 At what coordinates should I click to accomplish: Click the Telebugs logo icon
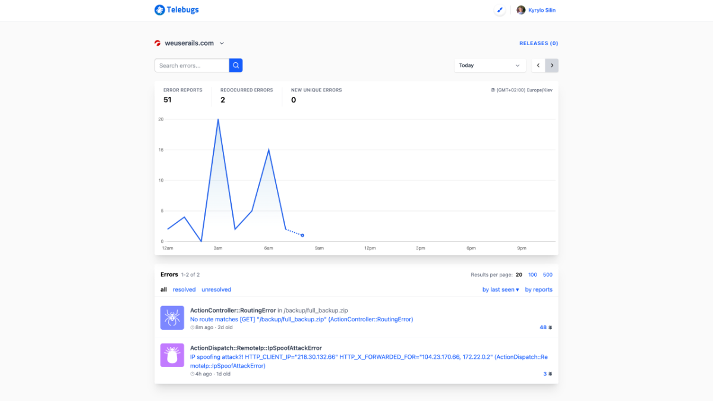[x=159, y=10]
